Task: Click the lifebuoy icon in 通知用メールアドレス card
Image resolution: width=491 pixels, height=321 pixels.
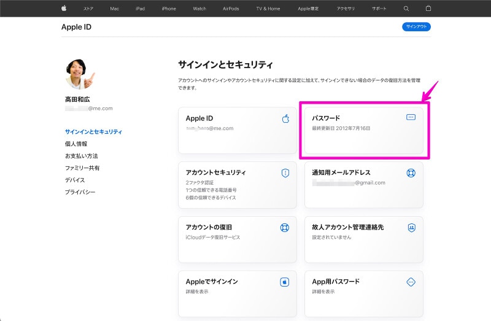Action: coord(411,173)
